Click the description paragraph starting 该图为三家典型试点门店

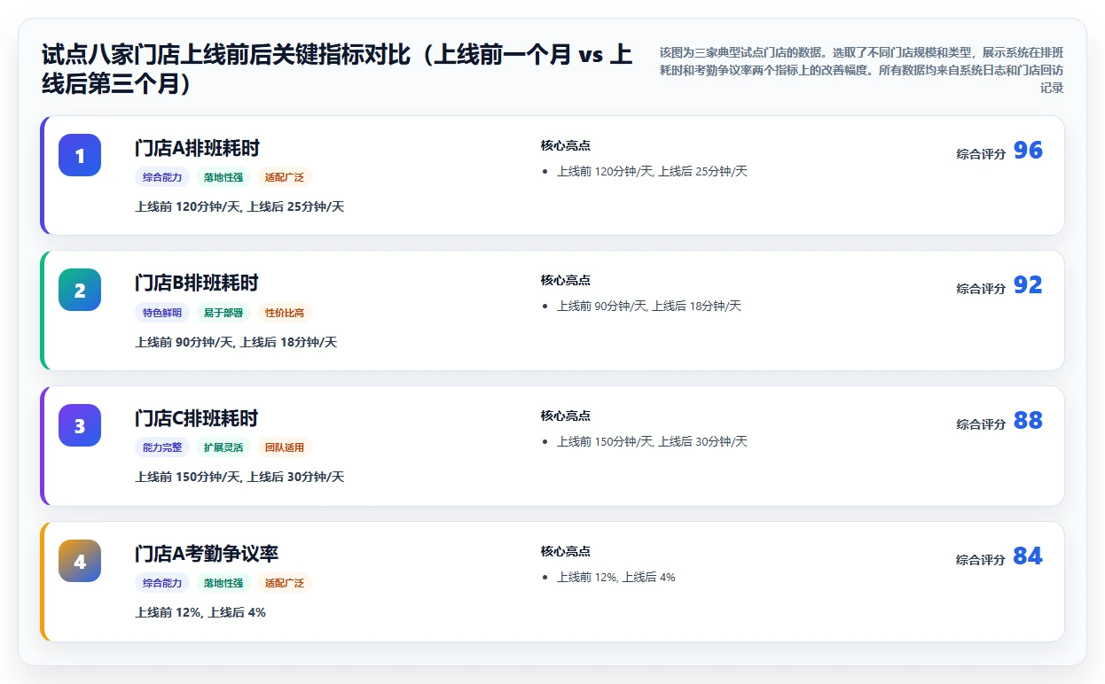coord(860,70)
